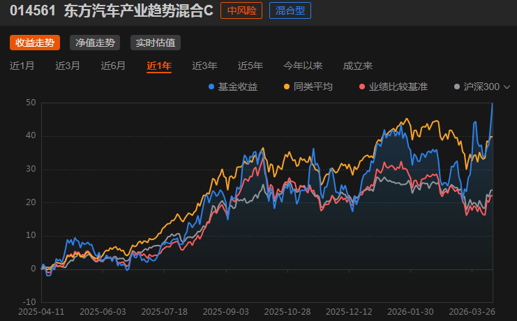Screen dimensions: 517x321
Task: Click the blue fund line's final peak
Action: [493, 103]
